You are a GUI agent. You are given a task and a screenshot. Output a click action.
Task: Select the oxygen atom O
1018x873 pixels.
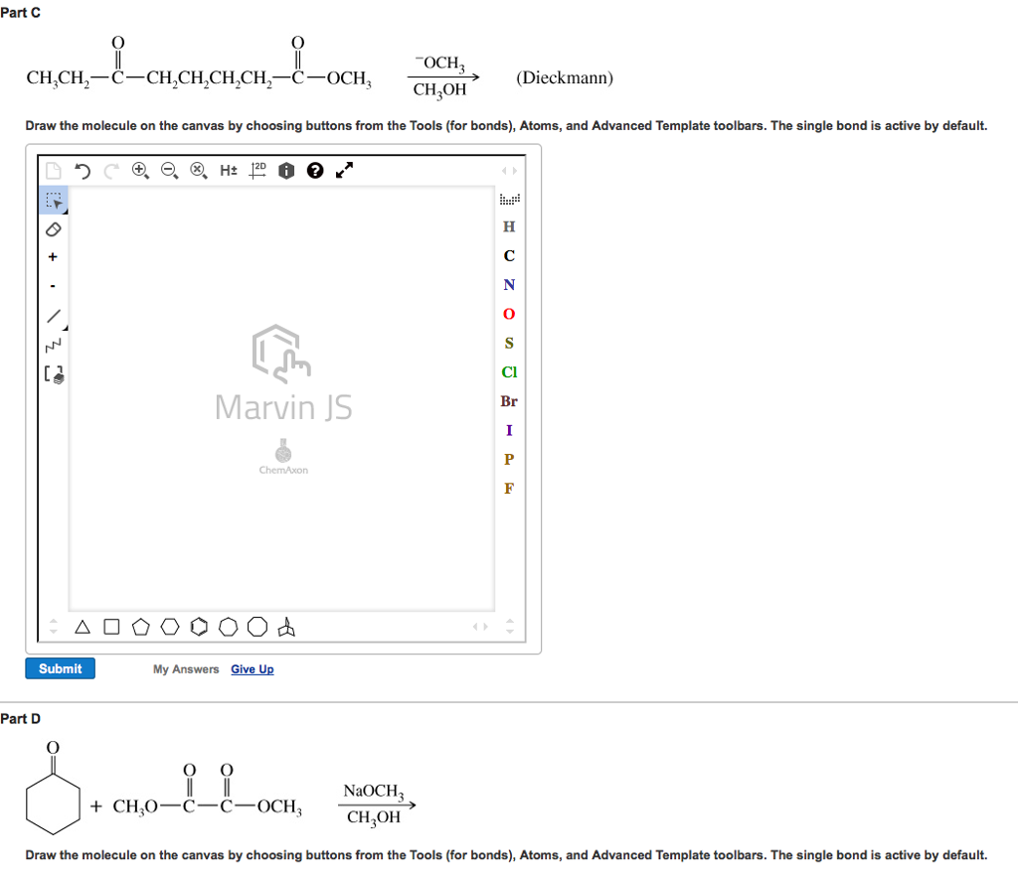(x=509, y=314)
